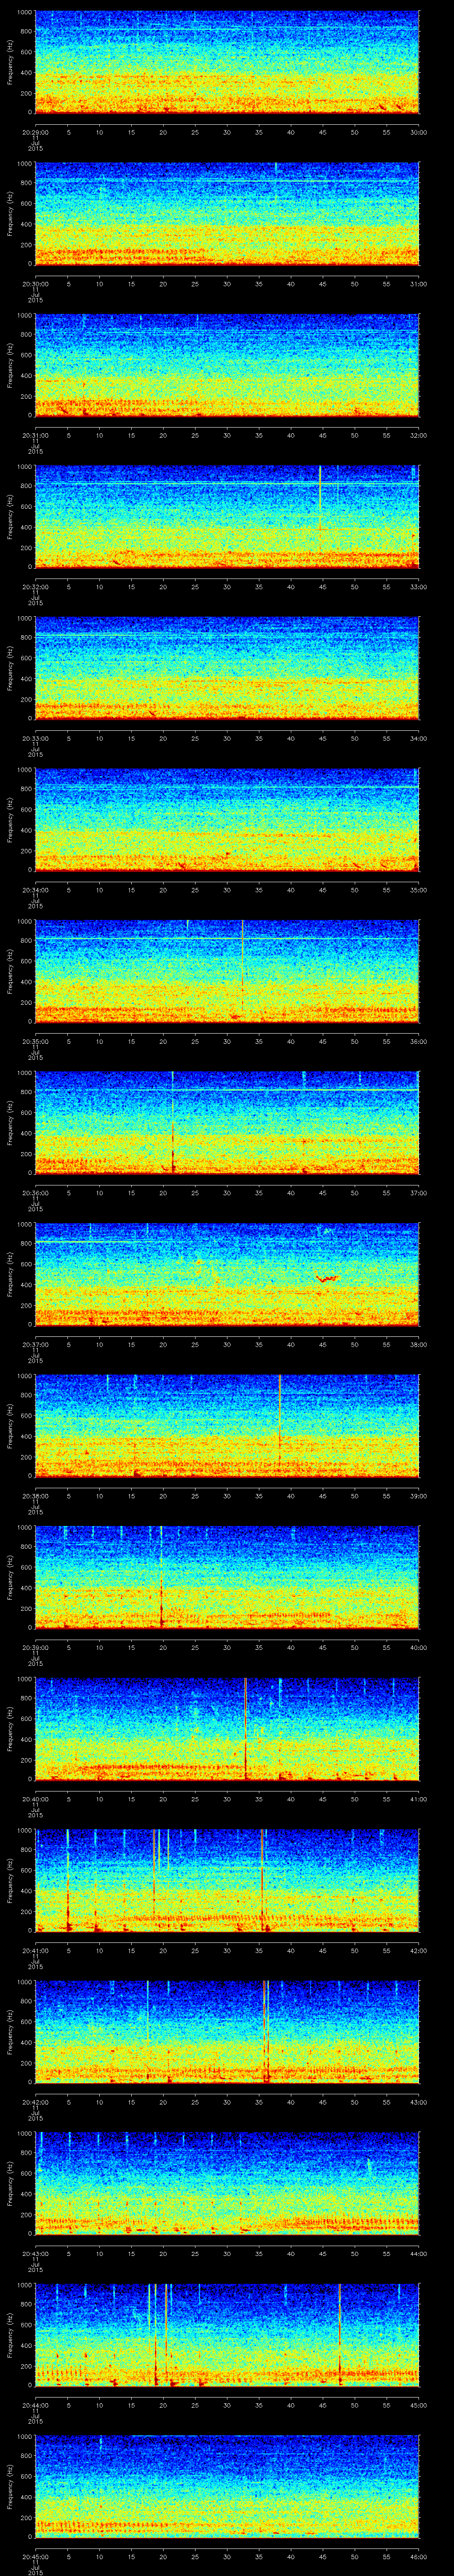Click the Frequency (Hz) axis title of 20:29:00 panel
The width and height of the screenshot is (454, 2576).
tap(10, 62)
